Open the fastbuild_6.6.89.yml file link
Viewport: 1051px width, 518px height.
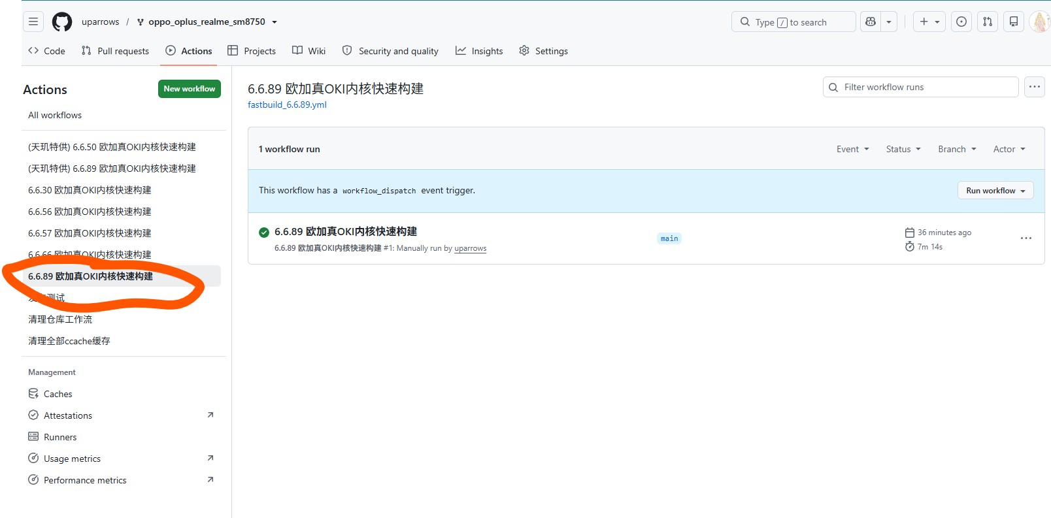coord(287,105)
